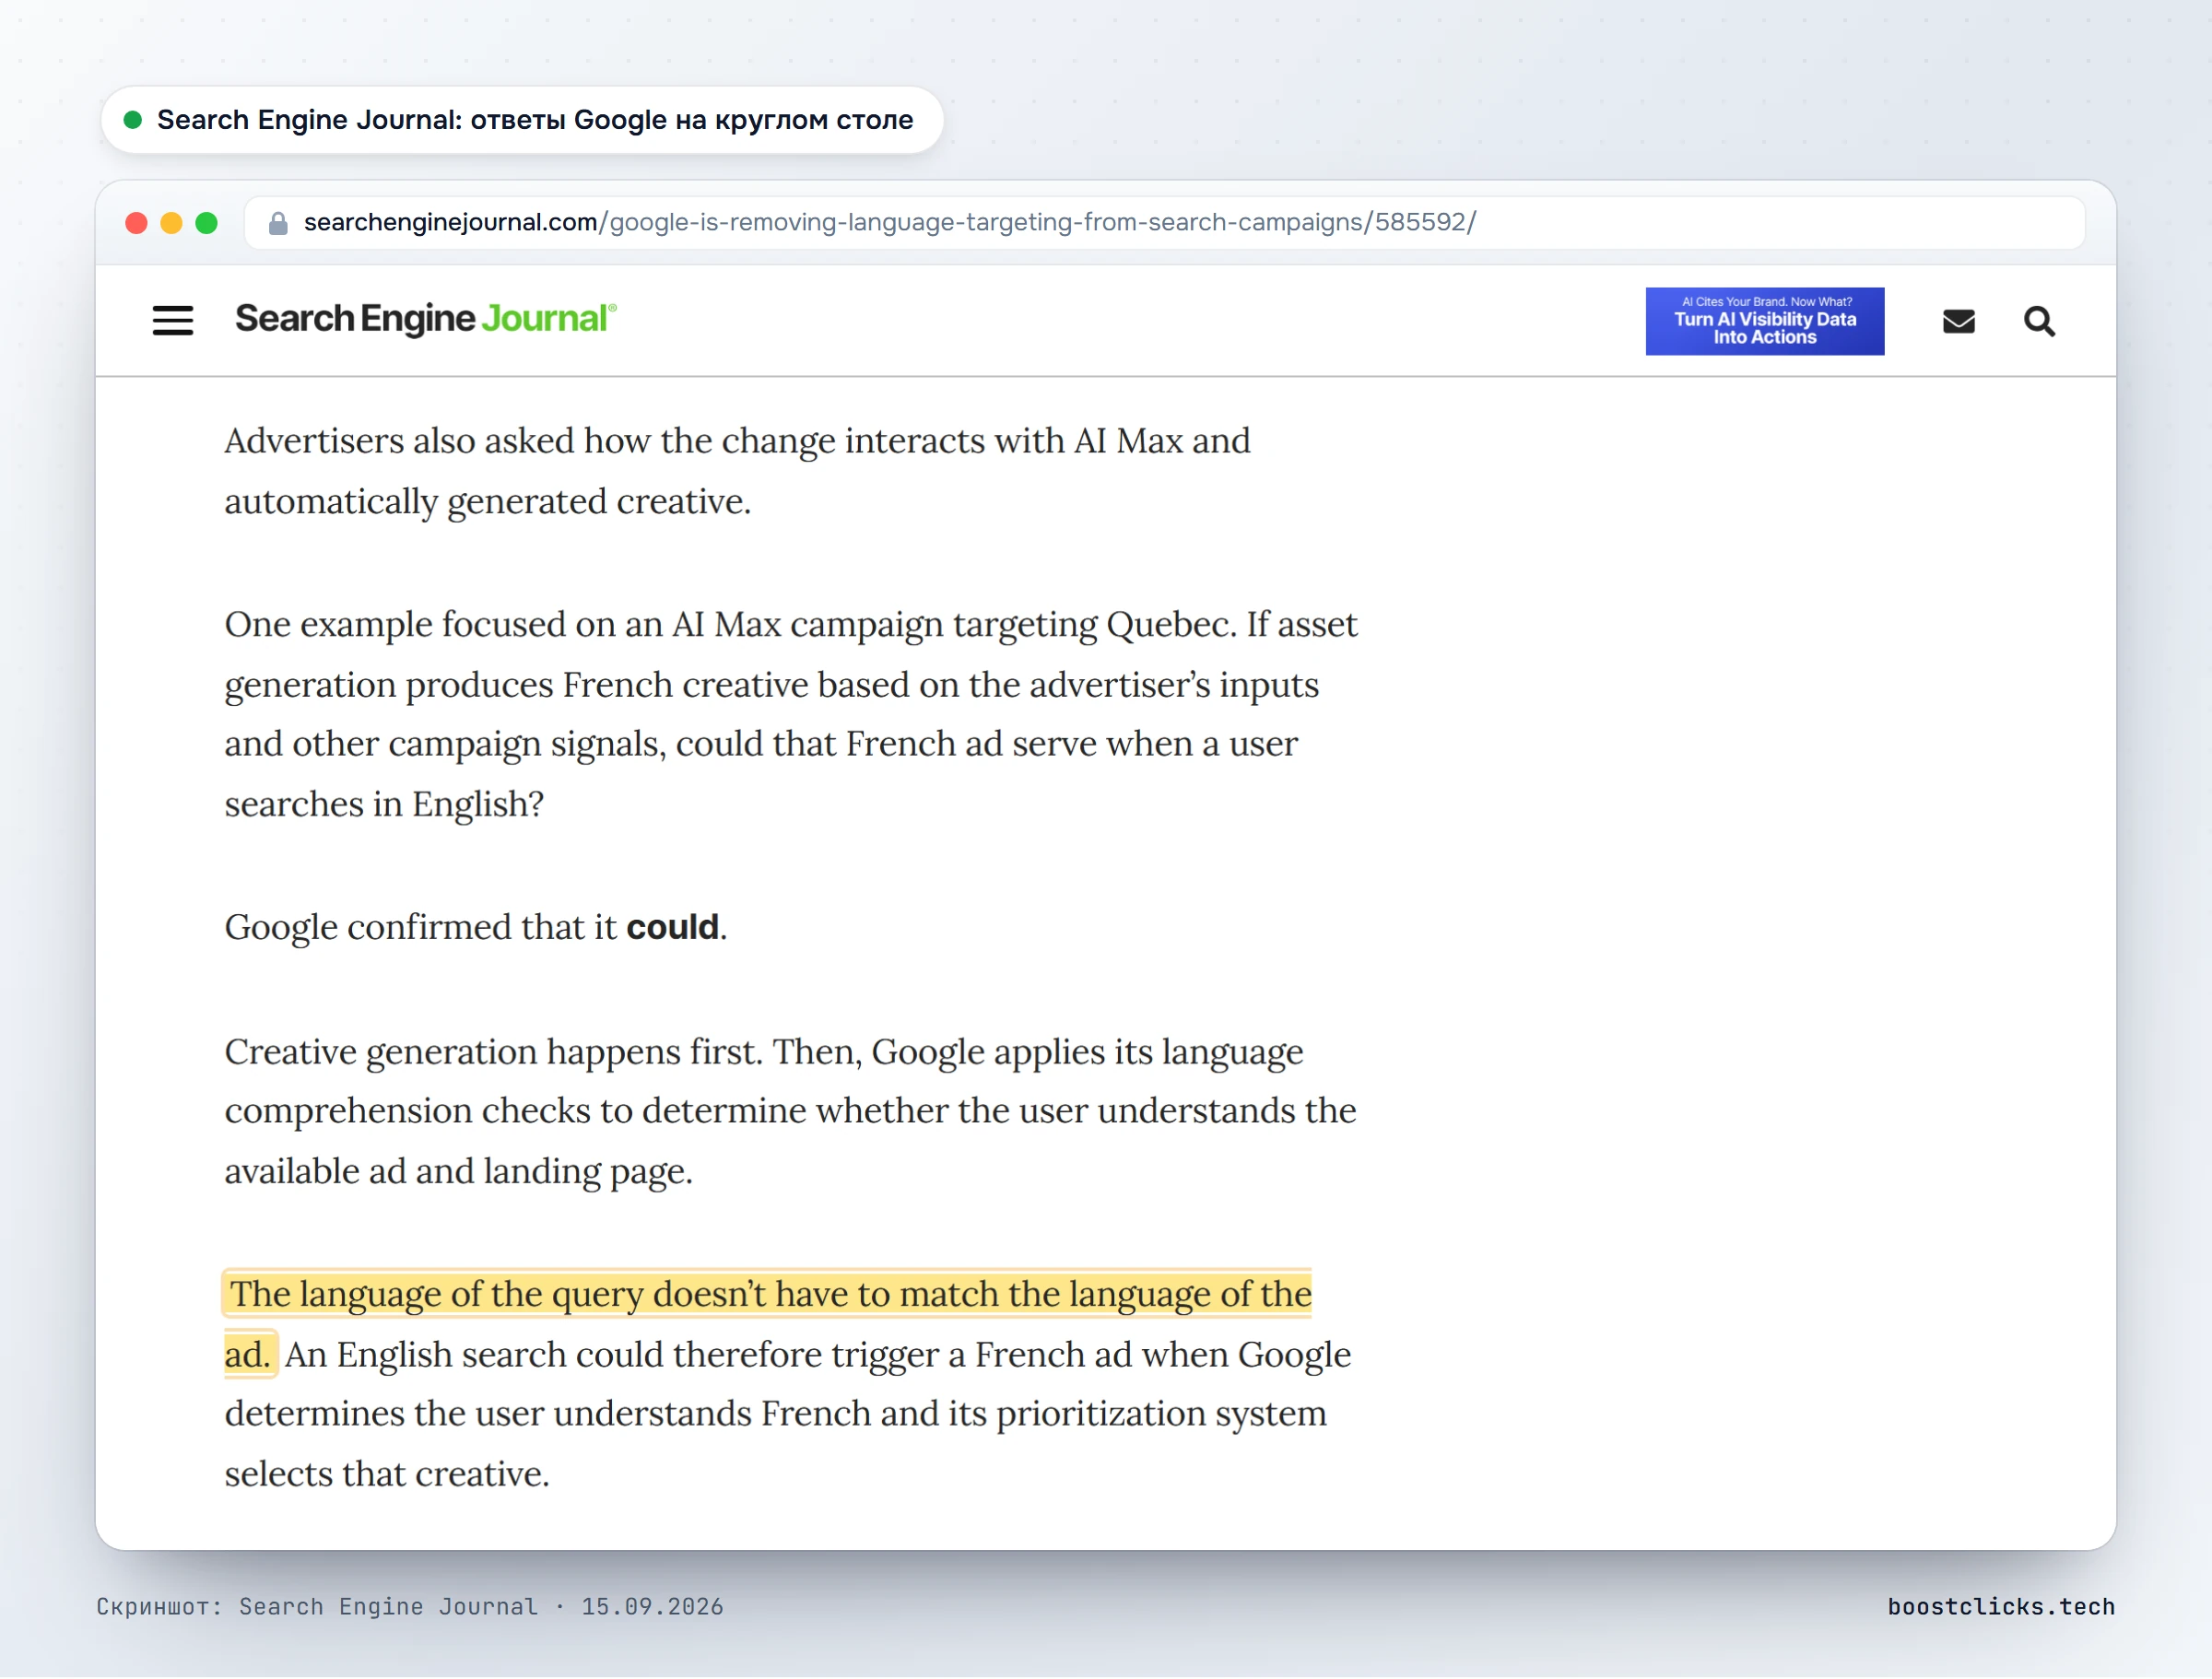Click paragraph starting "Creative generation happens first"
Image resolution: width=2212 pixels, height=1679 pixels.
790,1111
